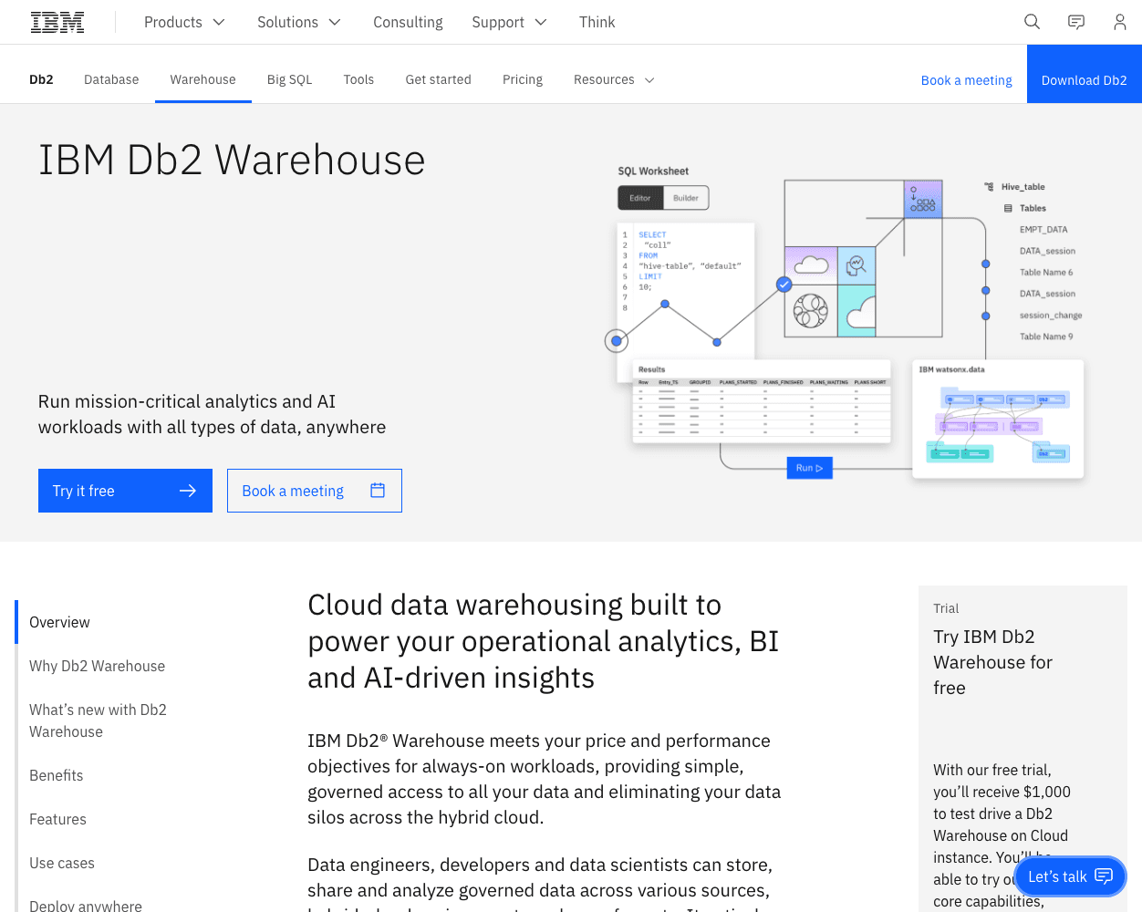
Task: Expand the Resources dropdown
Action: pyautogui.click(x=614, y=80)
